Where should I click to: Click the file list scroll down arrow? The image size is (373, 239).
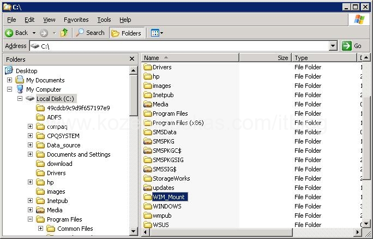(x=366, y=224)
